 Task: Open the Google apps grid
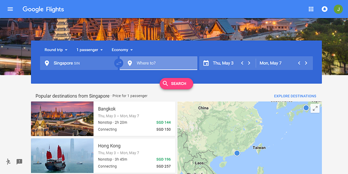(x=311, y=9)
